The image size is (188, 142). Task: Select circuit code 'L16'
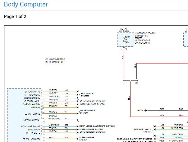pyautogui.click(x=162, y=125)
